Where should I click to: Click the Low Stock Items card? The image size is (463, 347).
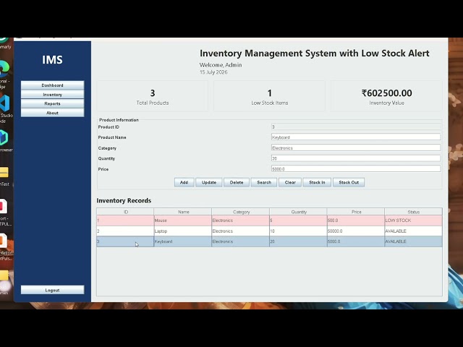click(269, 96)
